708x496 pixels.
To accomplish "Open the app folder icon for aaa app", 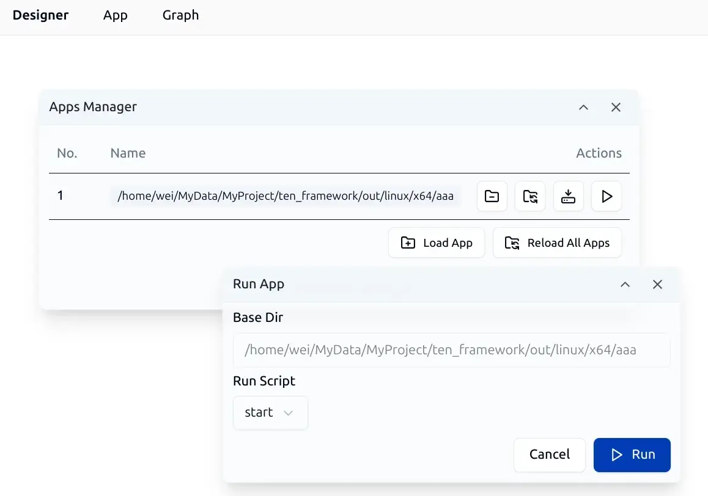I will click(492, 196).
